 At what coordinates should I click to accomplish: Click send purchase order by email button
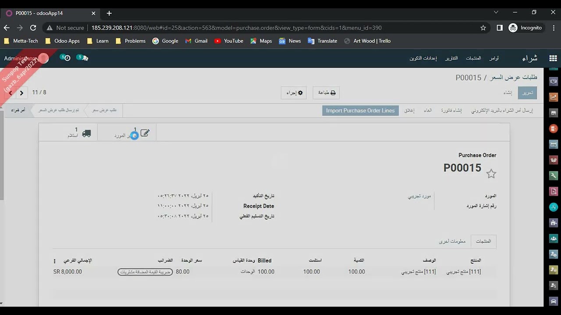coord(502,111)
